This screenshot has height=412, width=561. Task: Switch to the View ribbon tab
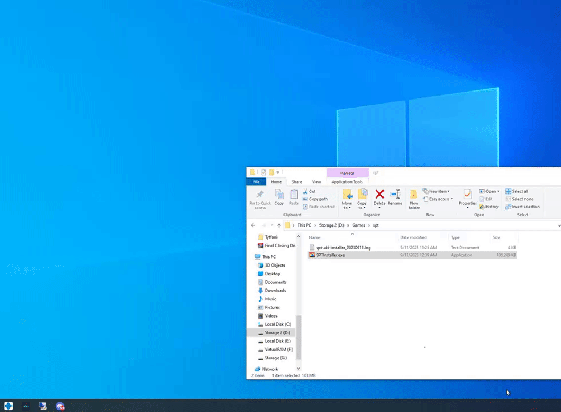point(316,182)
